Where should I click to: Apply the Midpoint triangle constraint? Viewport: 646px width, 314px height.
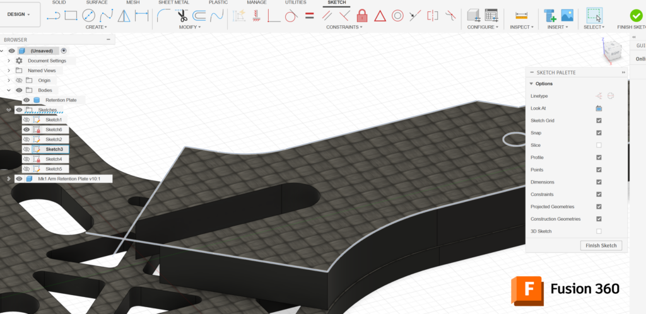(x=380, y=16)
